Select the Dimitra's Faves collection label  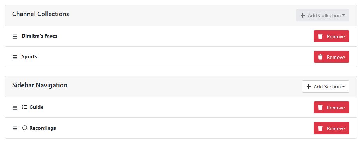click(x=39, y=36)
